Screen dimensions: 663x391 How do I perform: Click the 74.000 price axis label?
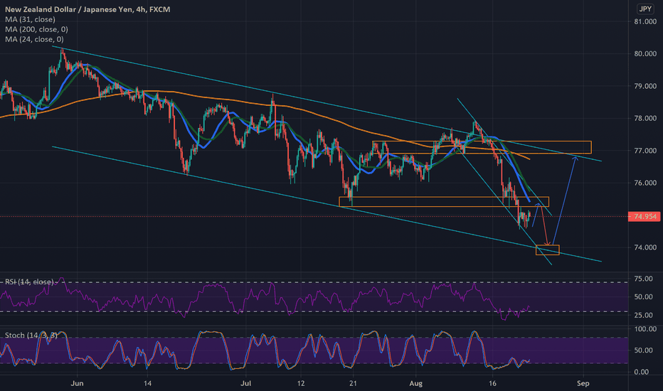[645, 247]
